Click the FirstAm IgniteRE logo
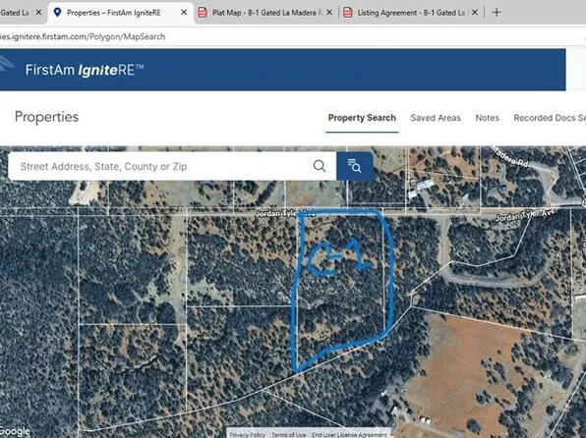Screen dimensions: 586x438 (x=85, y=70)
